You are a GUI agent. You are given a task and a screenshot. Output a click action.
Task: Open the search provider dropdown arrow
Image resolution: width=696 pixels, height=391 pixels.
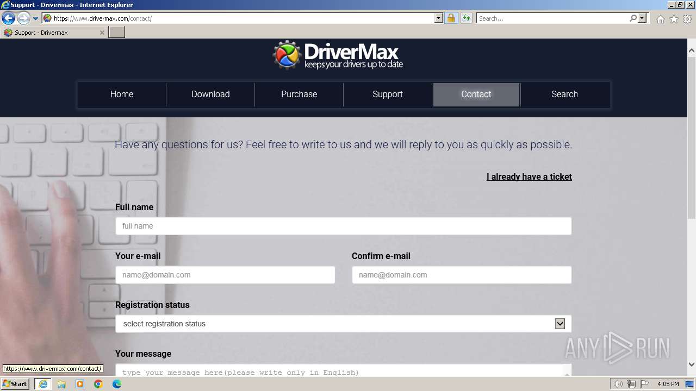642,18
